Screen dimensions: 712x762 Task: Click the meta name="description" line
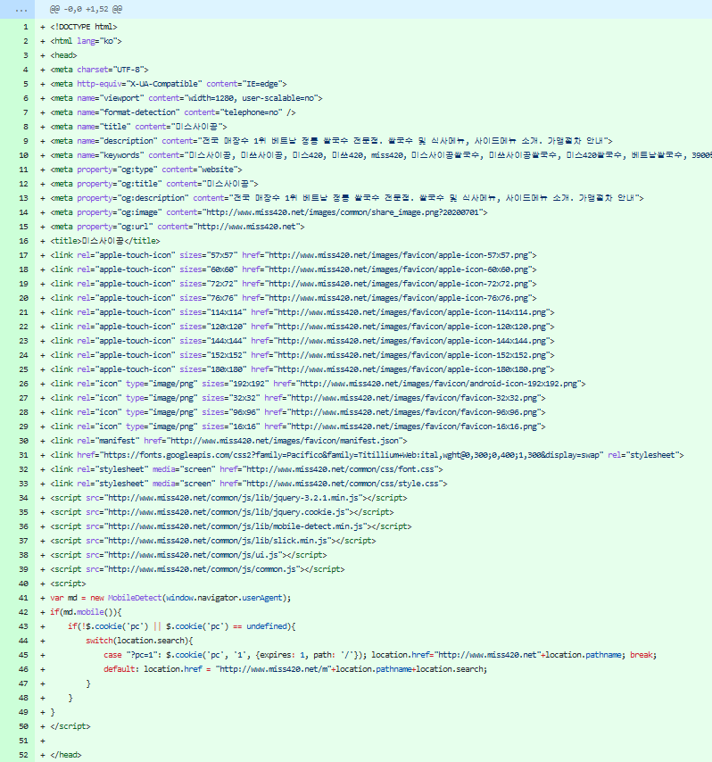point(331,141)
